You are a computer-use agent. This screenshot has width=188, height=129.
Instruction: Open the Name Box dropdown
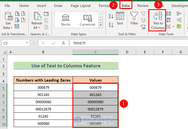point(27,43)
